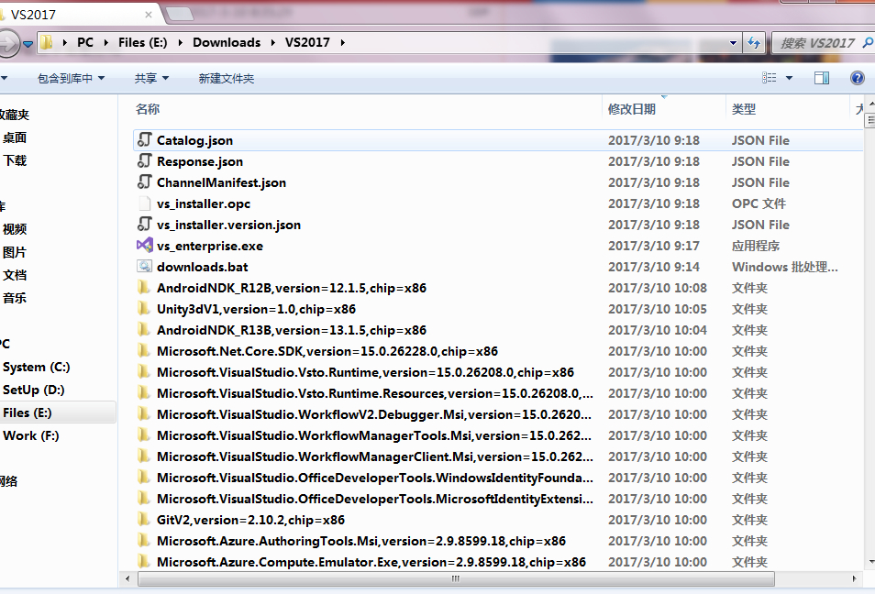The width and height of the screenshot is (875, 594).
Task: Open the 包含到库中 dropdown menu
Action: pos(71,78)
